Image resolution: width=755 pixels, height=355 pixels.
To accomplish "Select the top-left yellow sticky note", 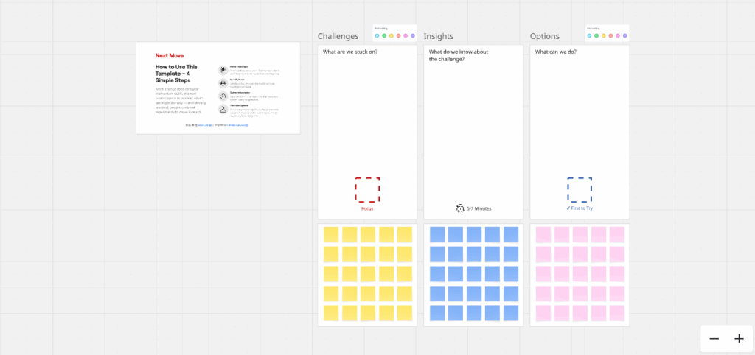I will pos(331,234).
